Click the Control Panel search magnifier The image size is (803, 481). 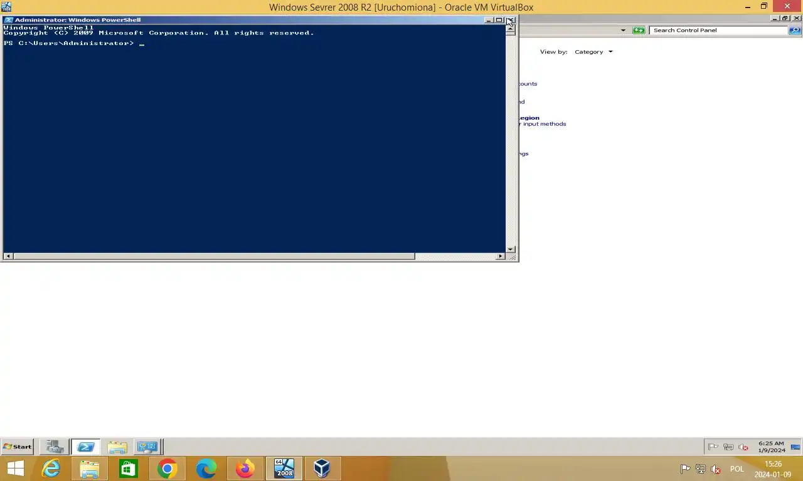pyautogui.click(x=795, y=30)
